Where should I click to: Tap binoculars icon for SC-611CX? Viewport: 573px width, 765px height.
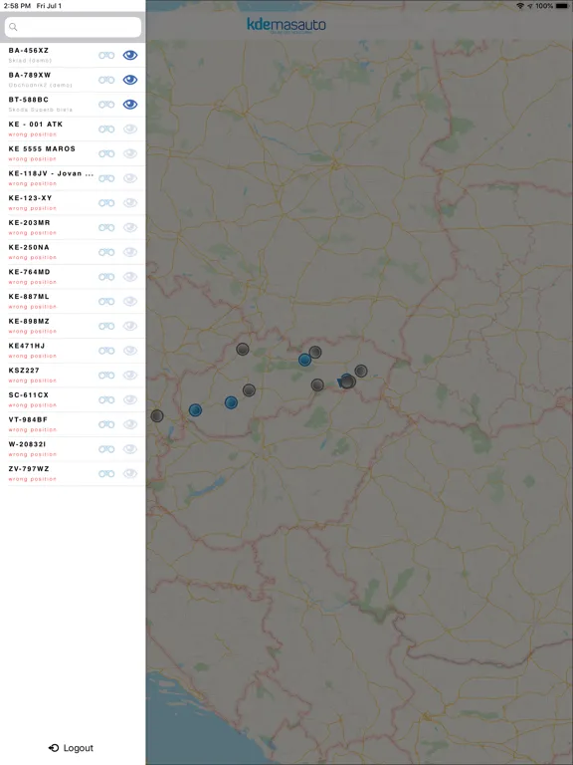[106, 400]
